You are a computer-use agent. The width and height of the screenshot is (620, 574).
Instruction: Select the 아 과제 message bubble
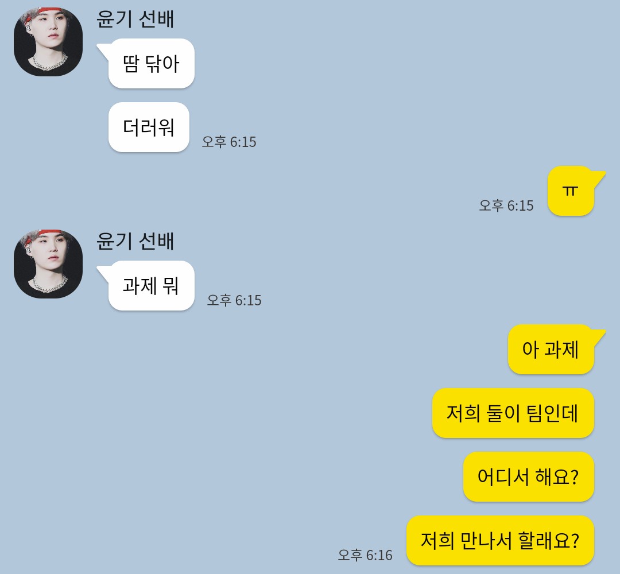(551, 350)
